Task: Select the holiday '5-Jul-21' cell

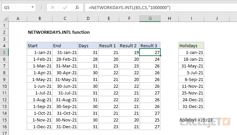Action: (191, 73)
